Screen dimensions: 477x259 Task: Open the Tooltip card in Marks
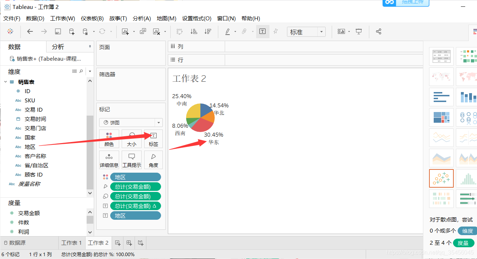(x=131, y=160)
